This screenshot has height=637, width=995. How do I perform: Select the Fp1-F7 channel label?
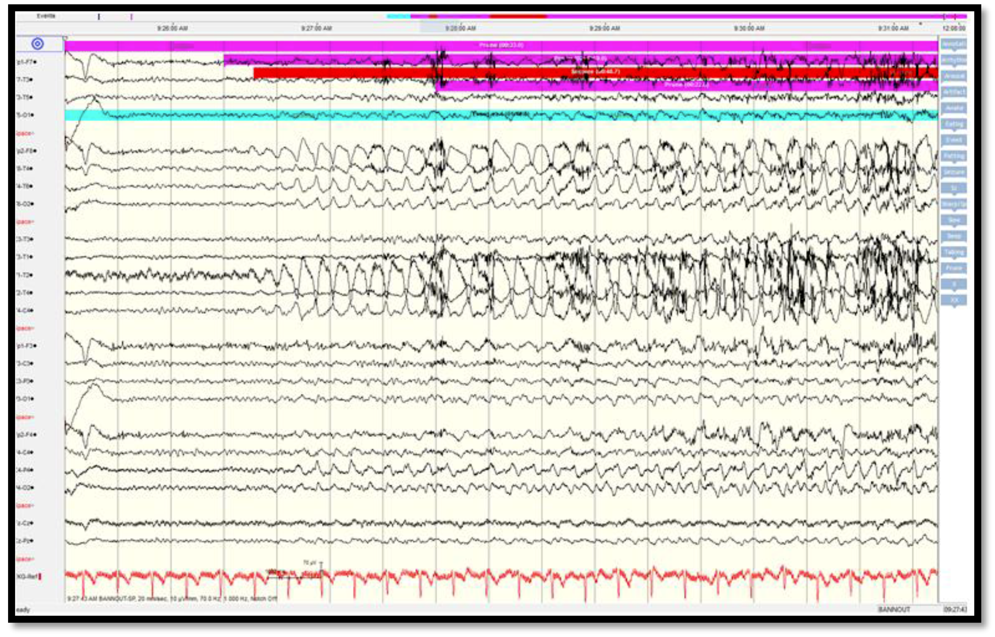coord(26,62)
